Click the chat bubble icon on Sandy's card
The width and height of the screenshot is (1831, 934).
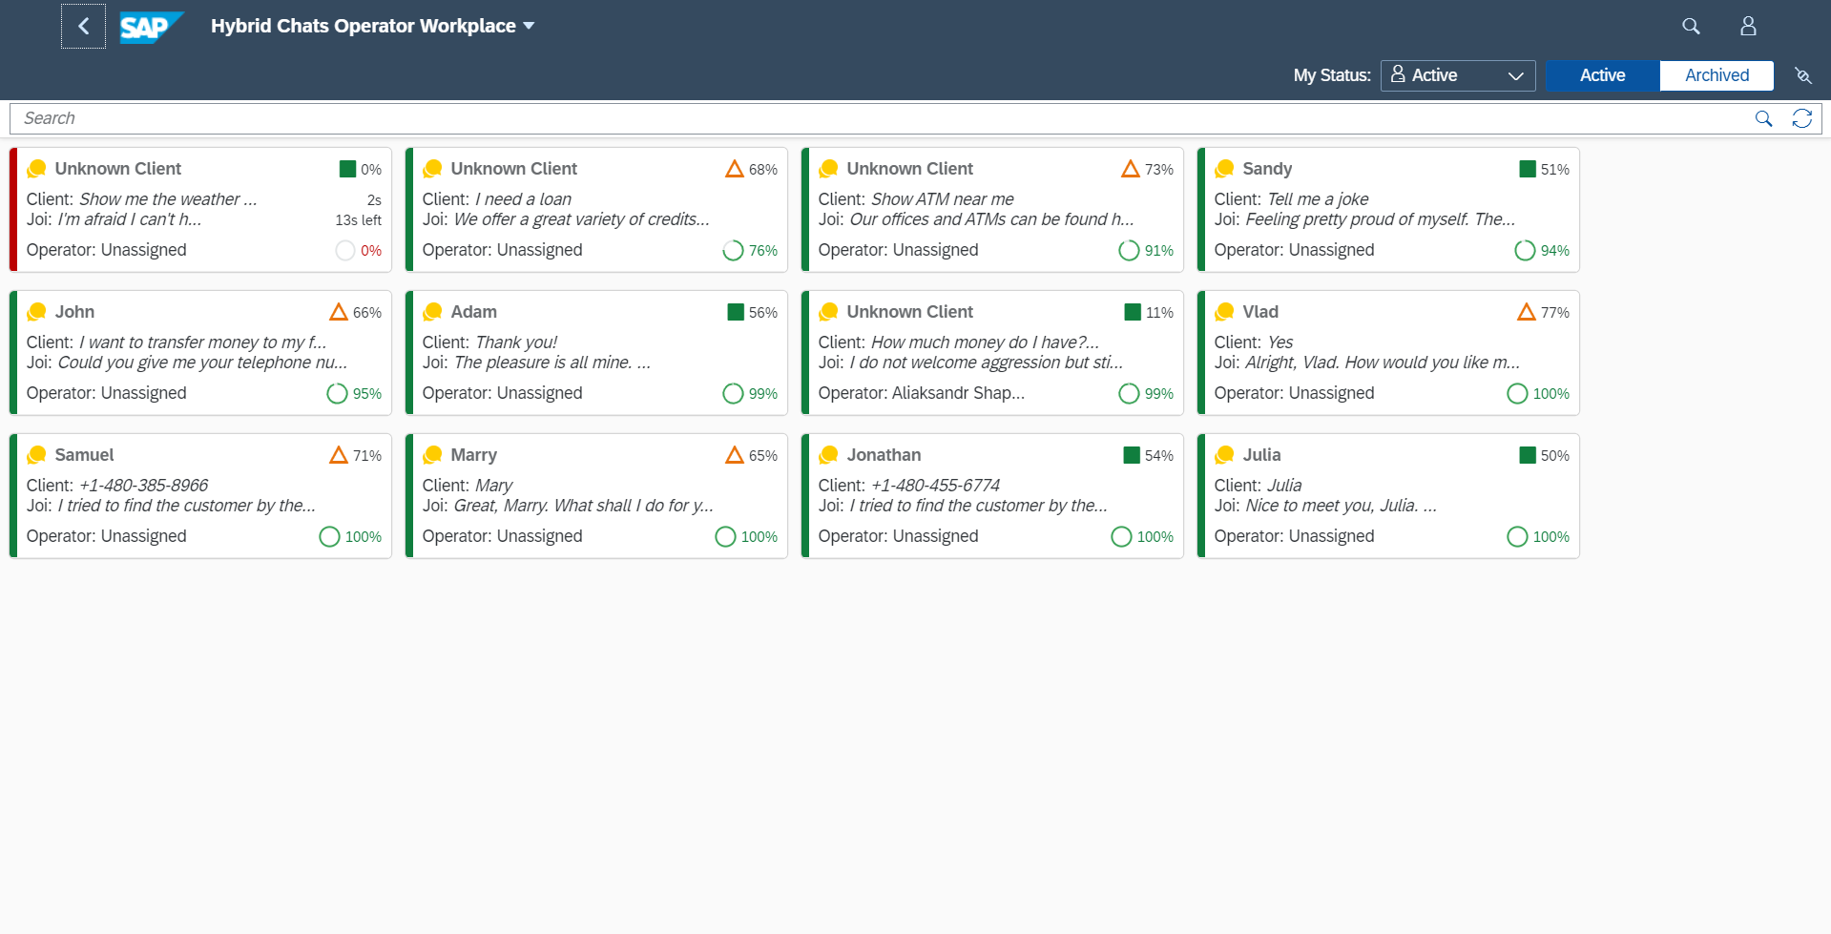pyautogui.click(x=1225, y=169)
